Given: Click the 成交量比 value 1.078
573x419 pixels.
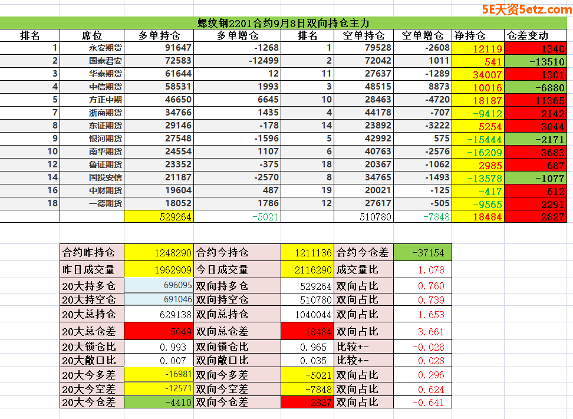Looking at the screenshot, I should coord(422,270).
